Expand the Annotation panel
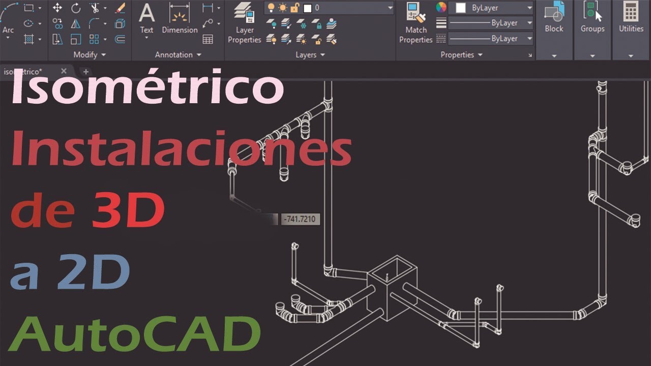 pyautogui.click(x=179, y=54)
